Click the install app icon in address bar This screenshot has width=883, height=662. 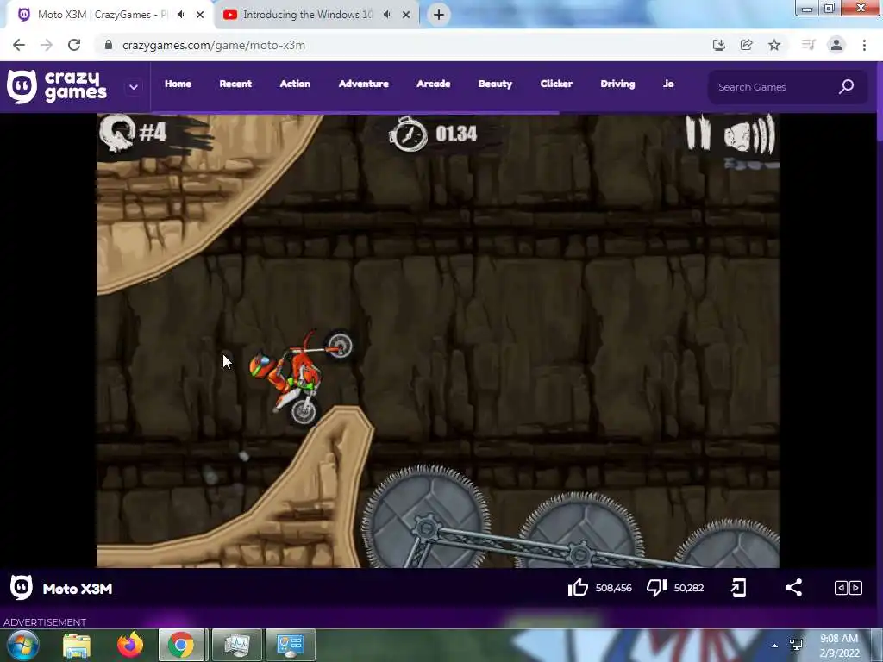coord(718,45)
